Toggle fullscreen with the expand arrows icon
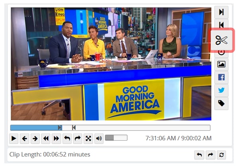238x167 pixels. pos(89,139)
